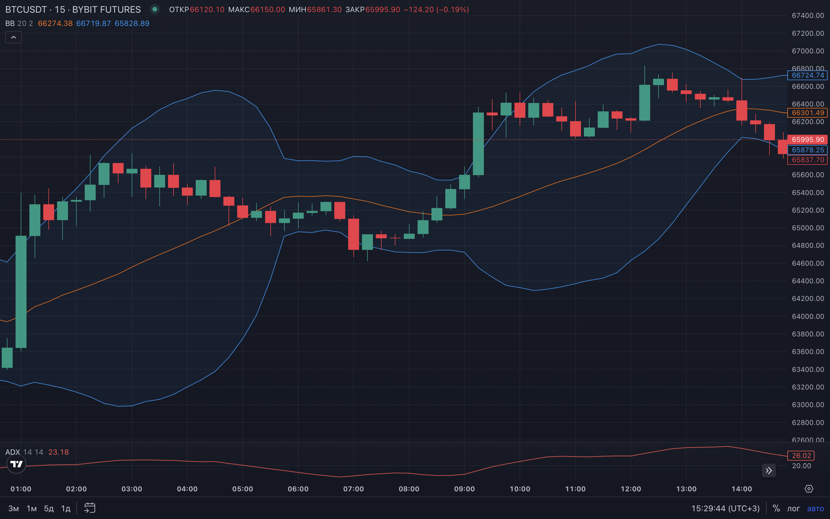Select the BB 20 2 indicator legend

point(19,23)
